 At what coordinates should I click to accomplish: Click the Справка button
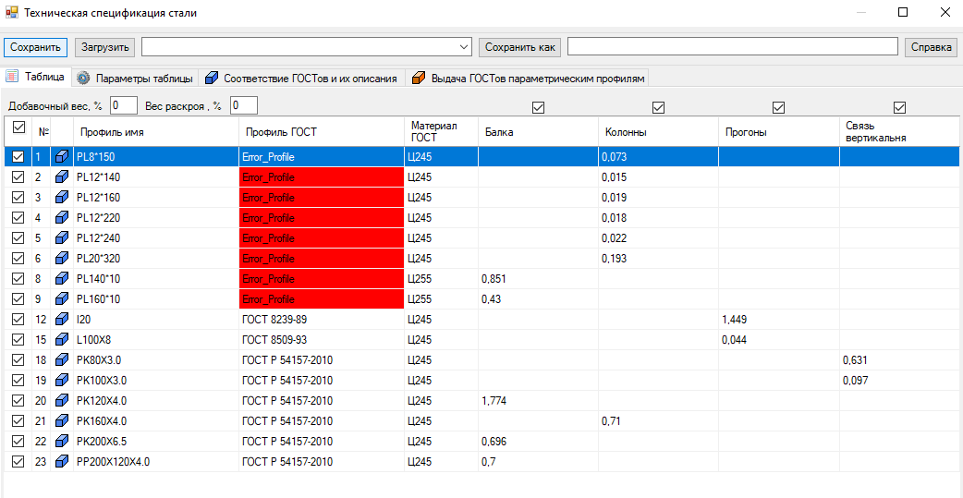point(931,46)
